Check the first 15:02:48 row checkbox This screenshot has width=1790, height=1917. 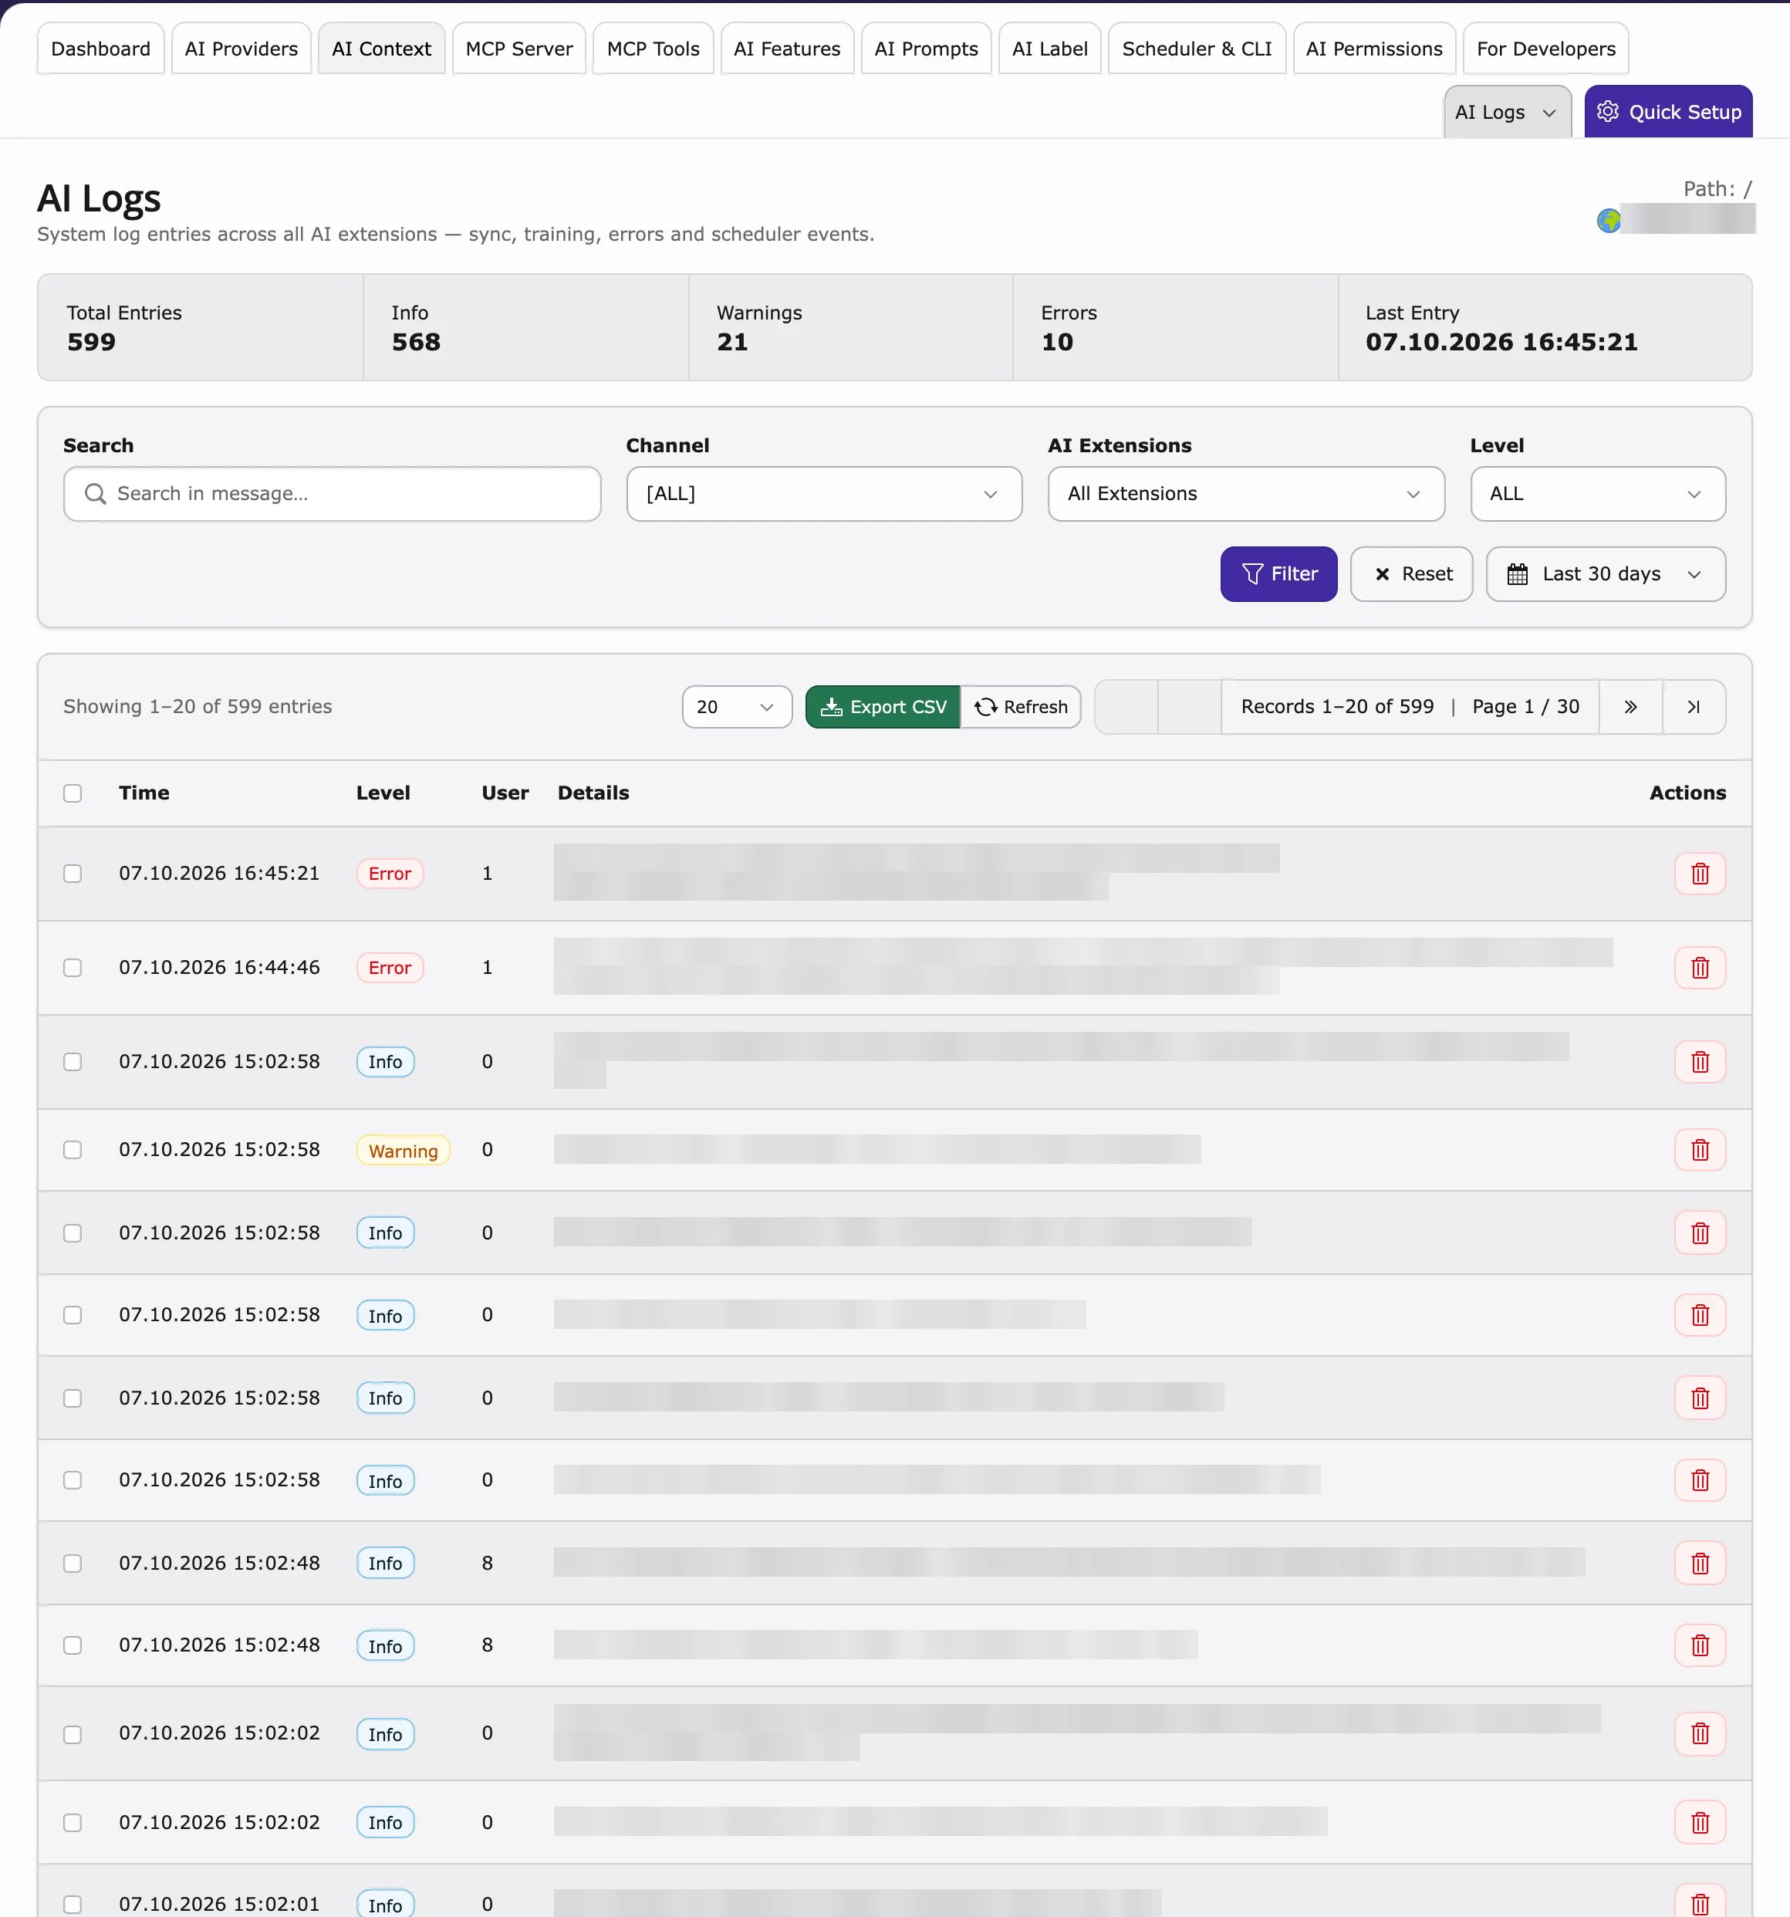click(x=73, y=1563)
